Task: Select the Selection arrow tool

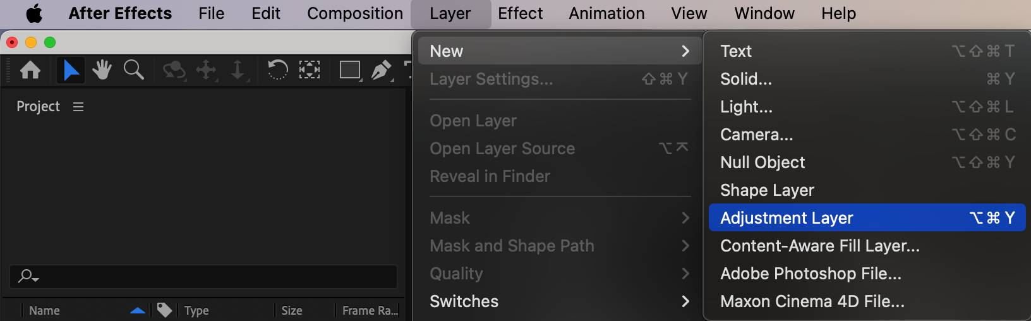Action: tap(71, 70)
